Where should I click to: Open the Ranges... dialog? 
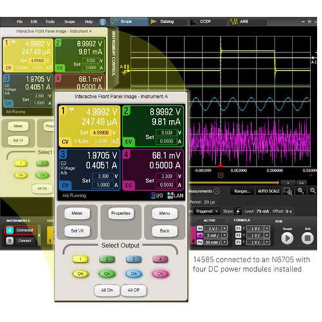coord(242,191)
